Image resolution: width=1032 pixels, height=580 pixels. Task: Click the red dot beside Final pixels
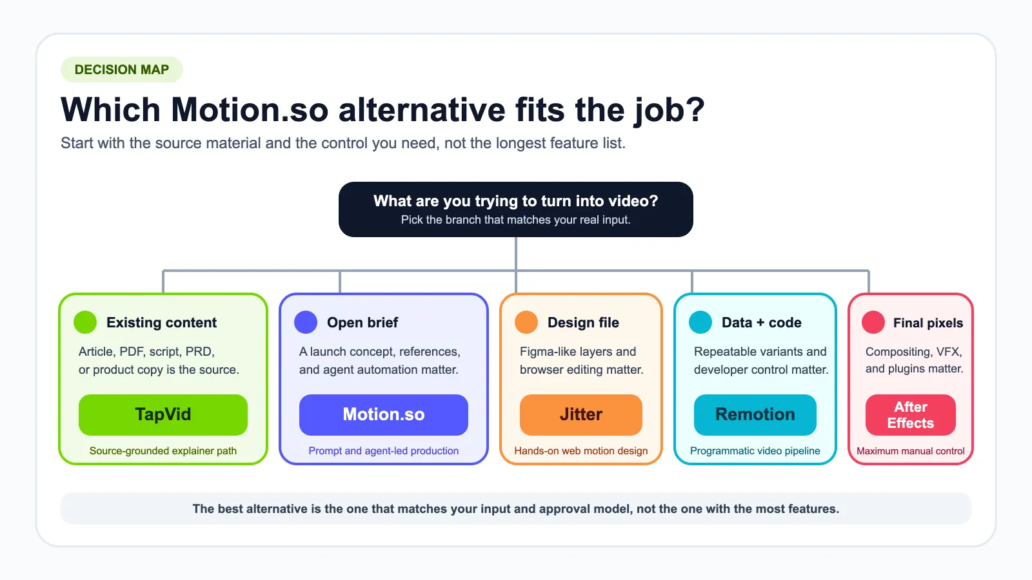[873, 322]
